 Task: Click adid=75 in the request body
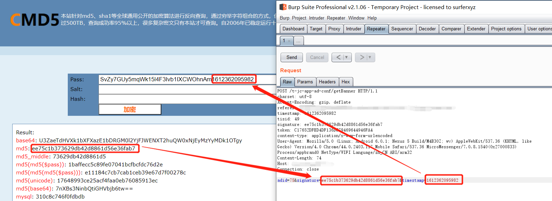286,180
